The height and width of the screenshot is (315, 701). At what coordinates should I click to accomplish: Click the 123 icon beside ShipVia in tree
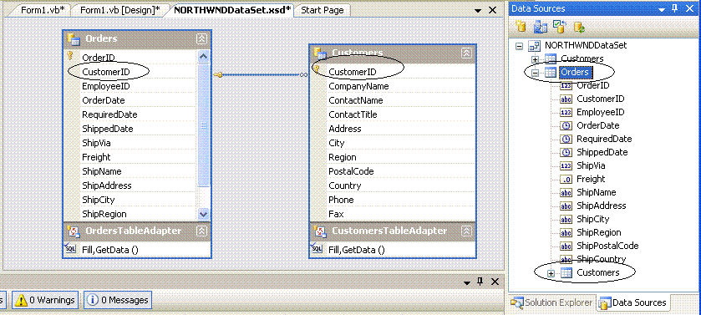click(x=566, y=165)
